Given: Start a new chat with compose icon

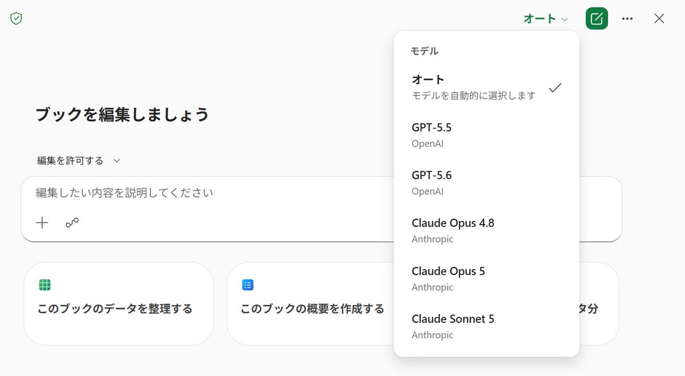Looking at the screenshot, I should point(597,19).
